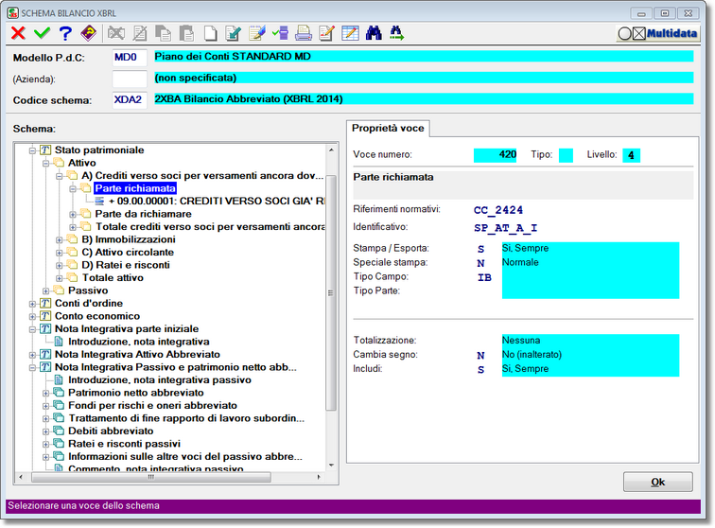The width and height of the screenshot is (715, 528).
Task: Collapse the Stato patrimoniale node
Action: click(x=32, y=150)
